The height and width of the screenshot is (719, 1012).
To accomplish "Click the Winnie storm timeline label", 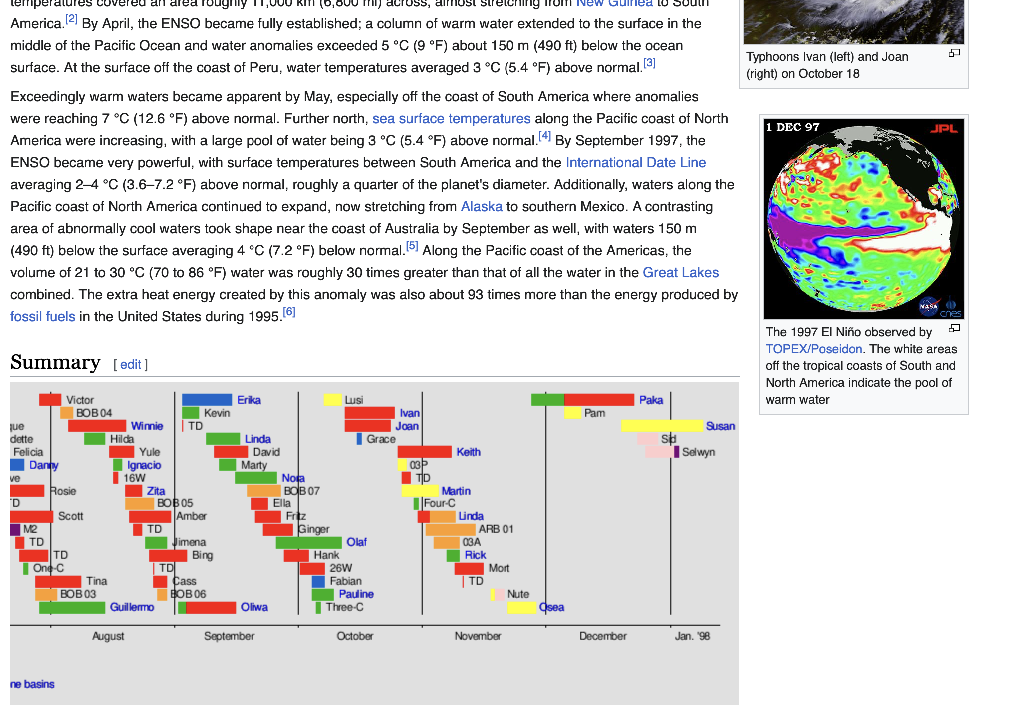I will tap(147, 426).
